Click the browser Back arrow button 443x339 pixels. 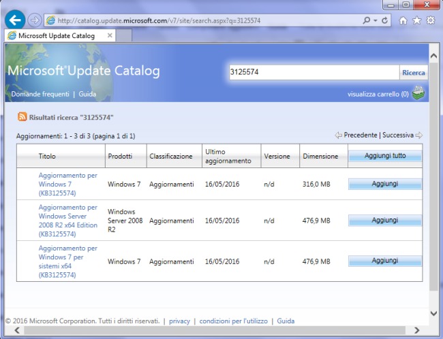[x=15, y=20]
